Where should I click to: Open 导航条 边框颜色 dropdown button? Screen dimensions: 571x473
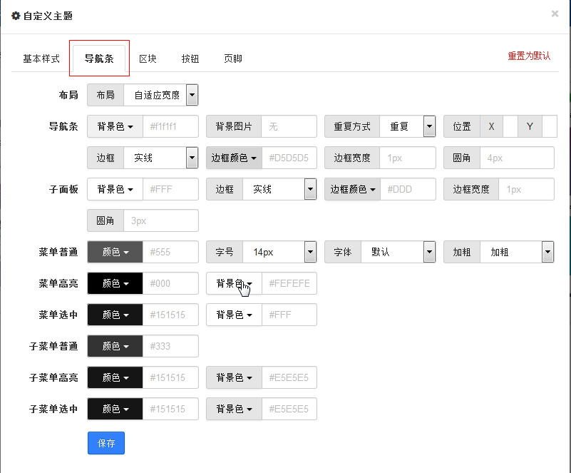tap(234, 158)
